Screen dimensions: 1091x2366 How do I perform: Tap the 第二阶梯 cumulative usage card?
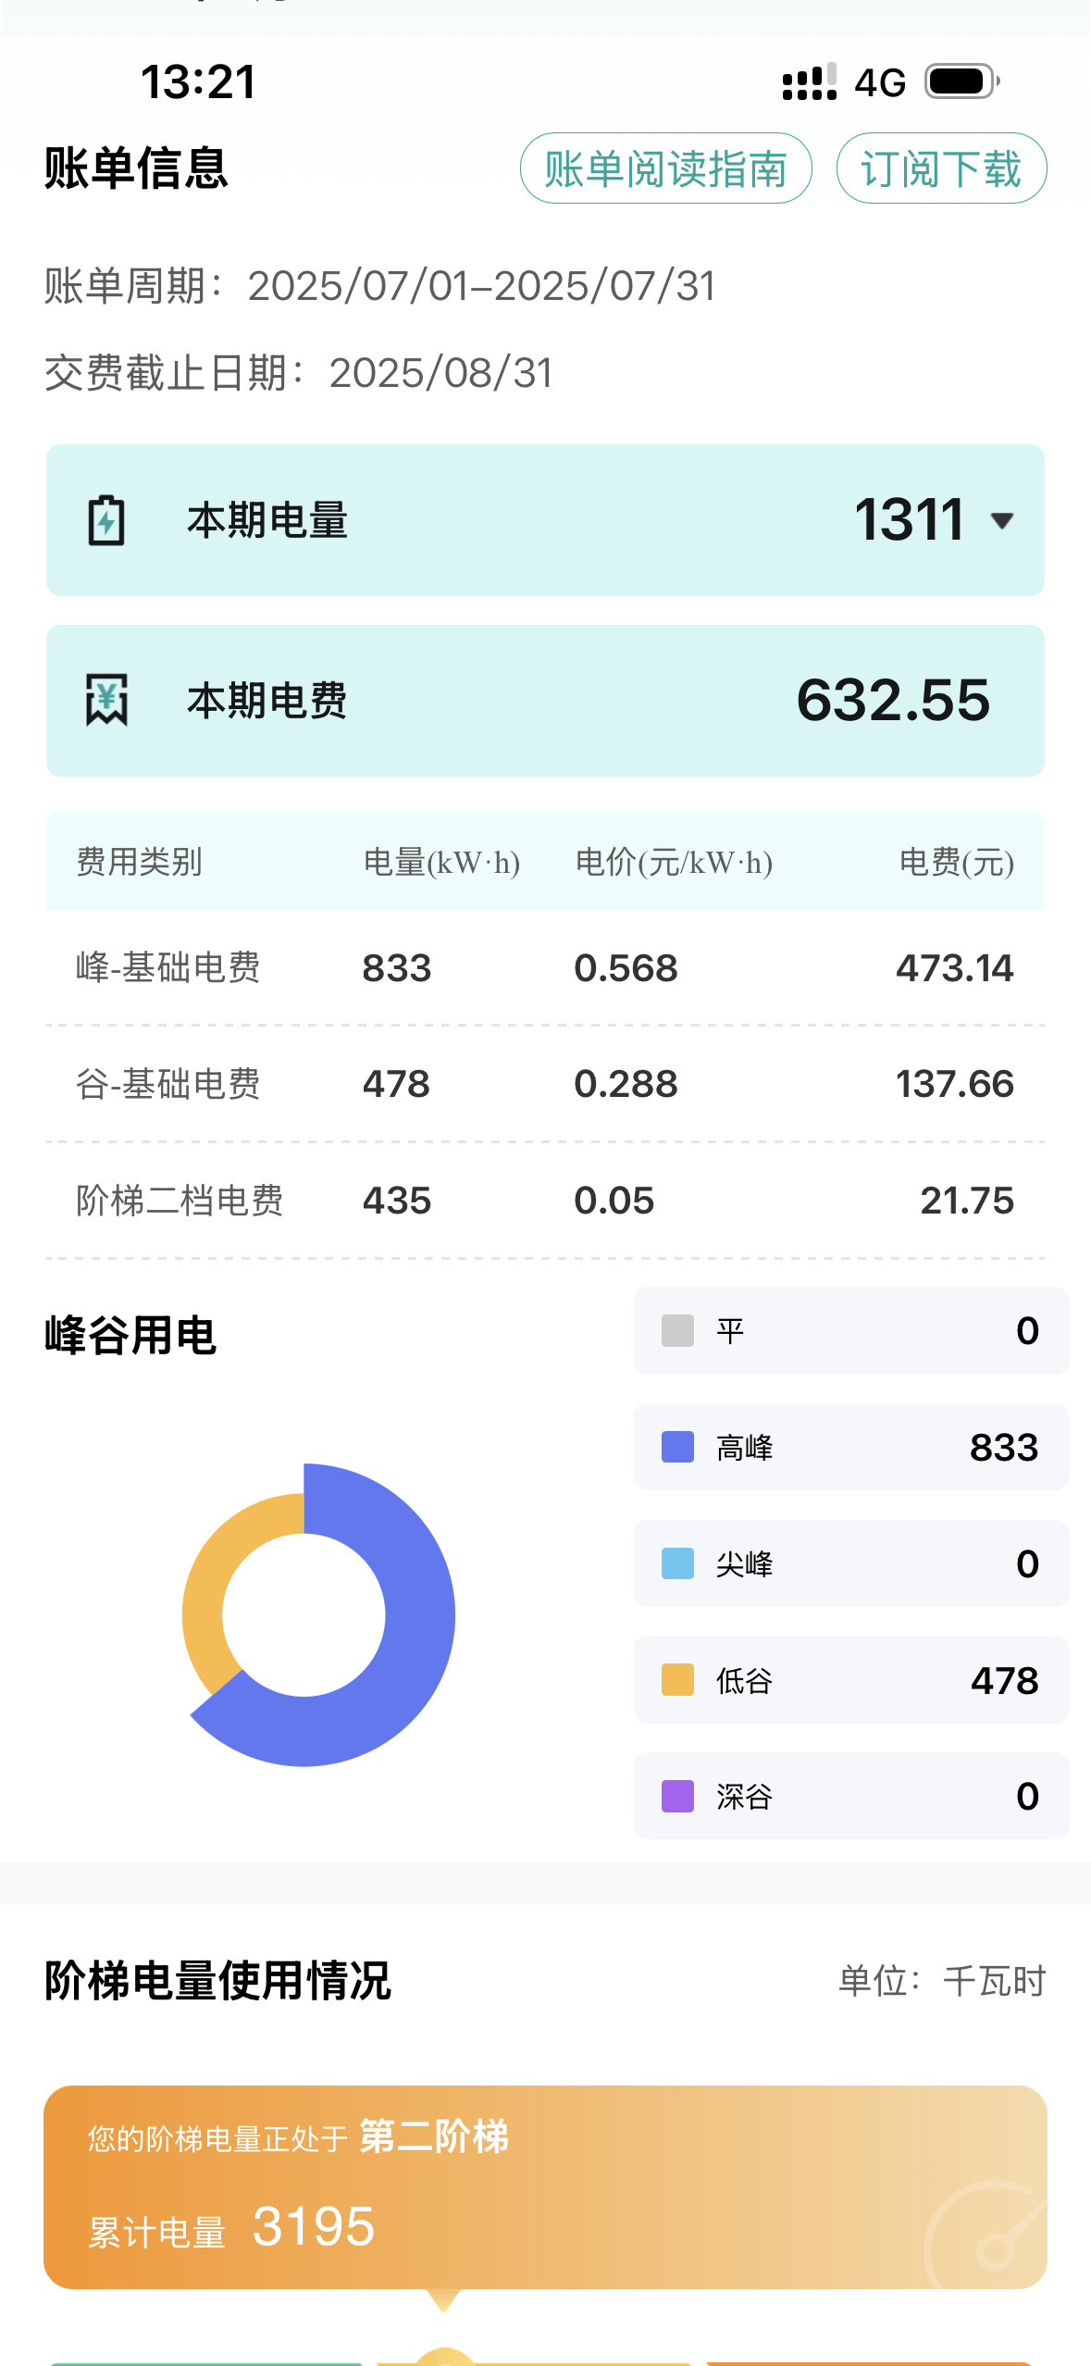pyautogui.click(x=545, y=2186)
